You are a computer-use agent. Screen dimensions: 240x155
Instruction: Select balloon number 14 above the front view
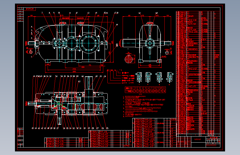pos(96,13)
